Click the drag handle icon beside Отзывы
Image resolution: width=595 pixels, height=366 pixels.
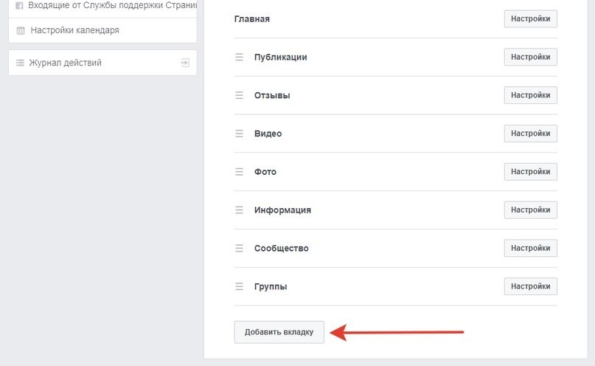tap(239, 95)
